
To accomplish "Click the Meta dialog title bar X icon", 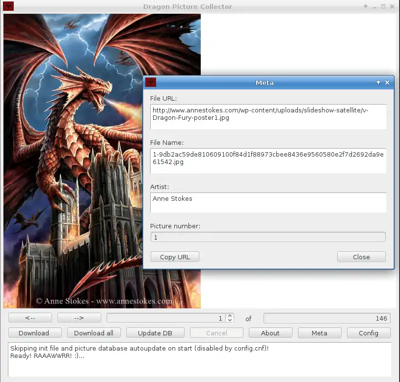I will click(x=387, y=82).
